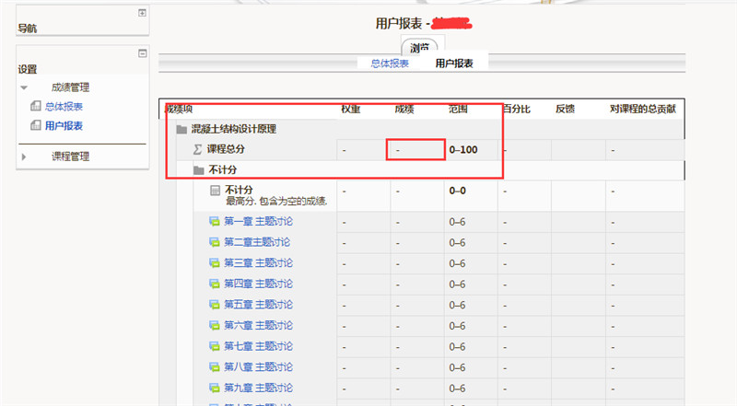
Task: Open 总体报表 from the 设置 sidebar
Action: [64, 107]
